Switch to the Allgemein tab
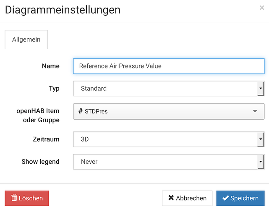The image size is (269, 210). [26, 39]
